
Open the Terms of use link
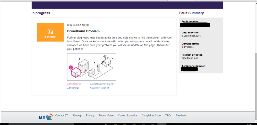pyautogui.click(x=106, y=115)
